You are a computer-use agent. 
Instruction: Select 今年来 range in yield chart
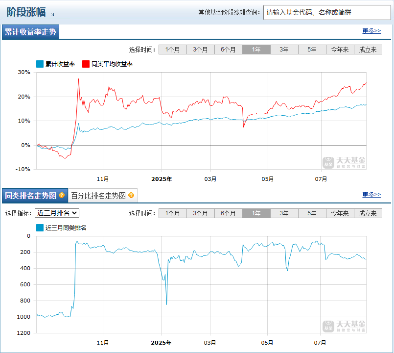coord(340,50)
